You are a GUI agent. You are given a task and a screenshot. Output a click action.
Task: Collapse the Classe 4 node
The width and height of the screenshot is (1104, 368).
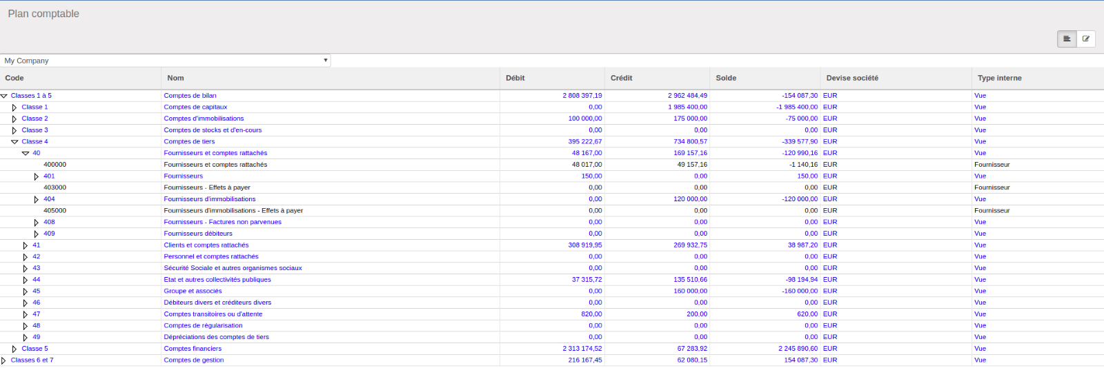pyautogui.click(x=14, y=142)
